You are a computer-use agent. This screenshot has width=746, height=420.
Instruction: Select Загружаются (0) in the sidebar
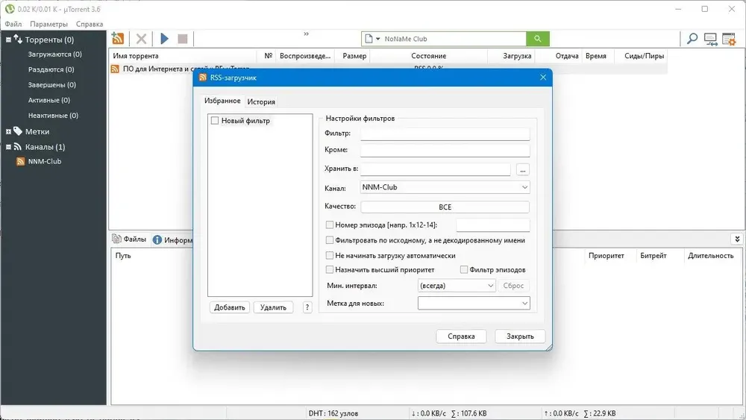pos(54,54)
